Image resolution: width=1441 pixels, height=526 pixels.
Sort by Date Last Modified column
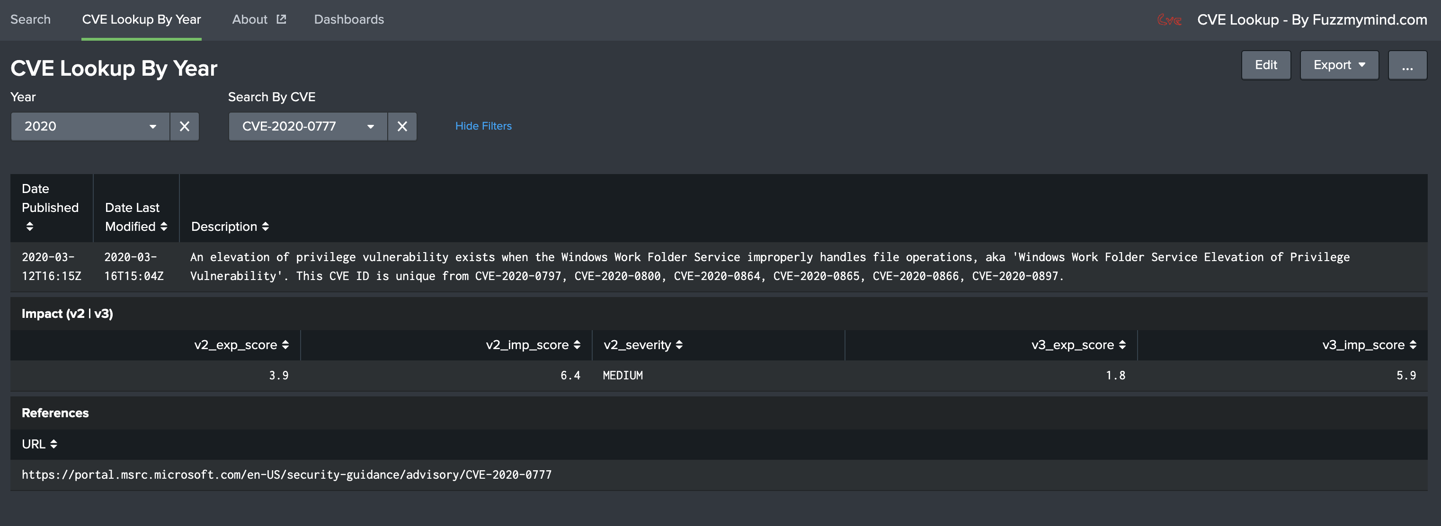coord(163,227)
